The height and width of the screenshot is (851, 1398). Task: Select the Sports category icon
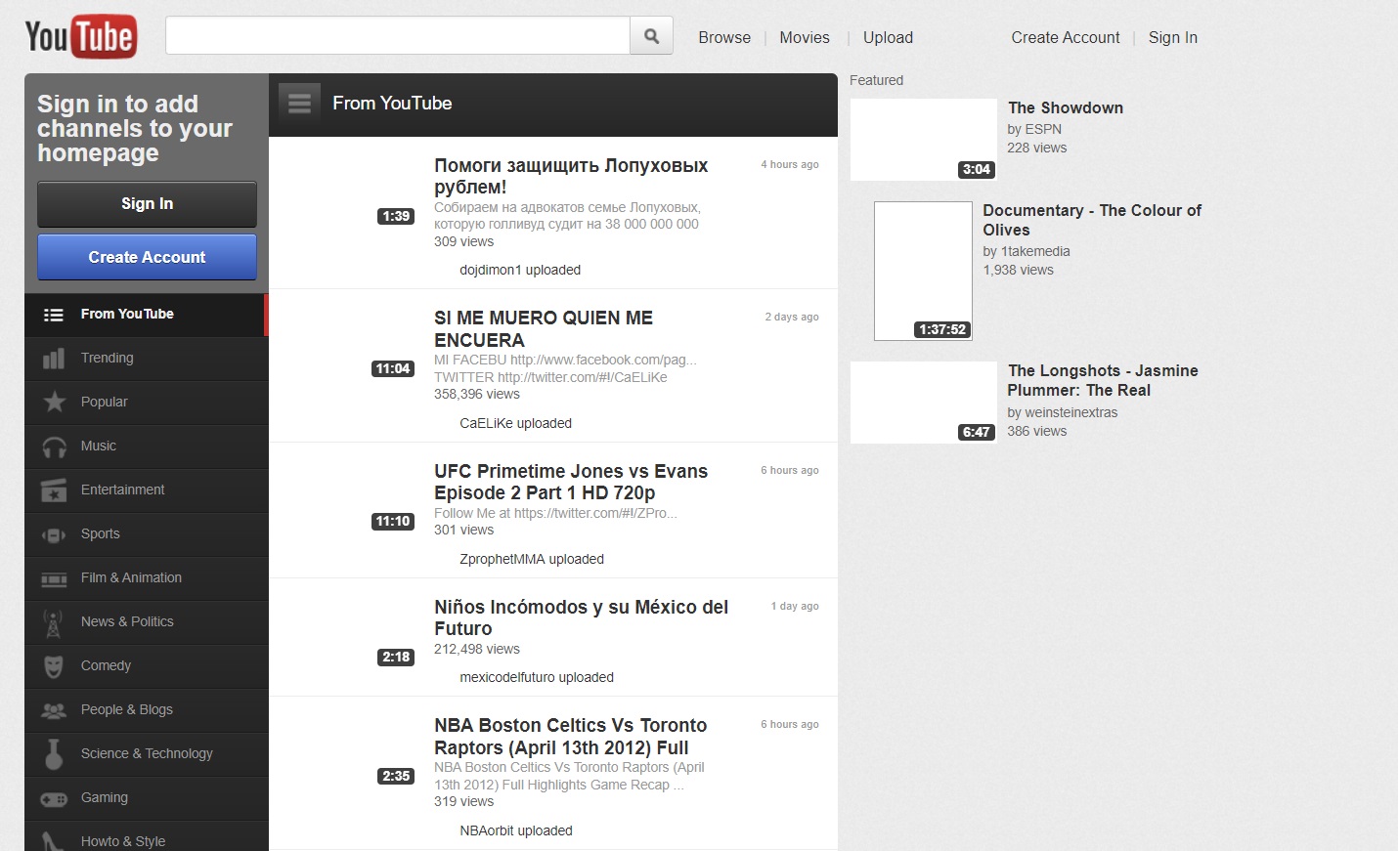point(54,534)
